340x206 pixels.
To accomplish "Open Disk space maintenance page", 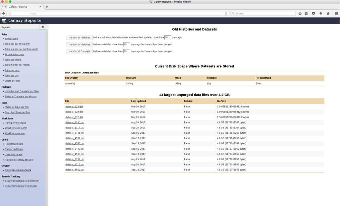I will (x=18, y=170).
